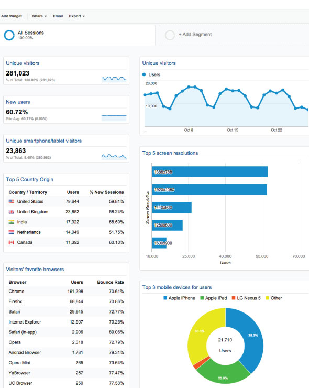Image resolution: width=309 pixels, height=388 pixels.
Task: Select the Chrome browser row
Action: 66,291
